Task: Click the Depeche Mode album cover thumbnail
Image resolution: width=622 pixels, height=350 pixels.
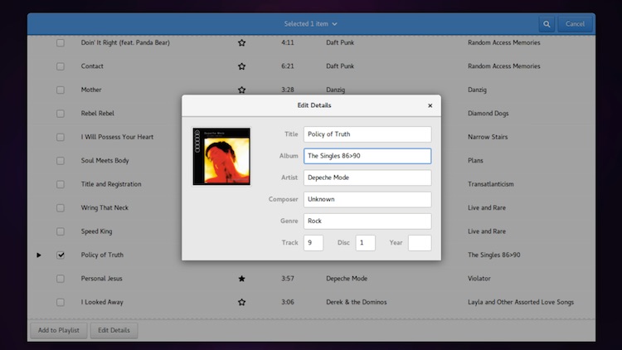Action: [221, 156]
